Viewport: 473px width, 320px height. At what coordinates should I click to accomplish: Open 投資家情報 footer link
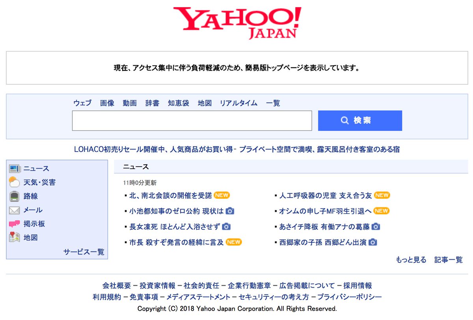[158, 286]
